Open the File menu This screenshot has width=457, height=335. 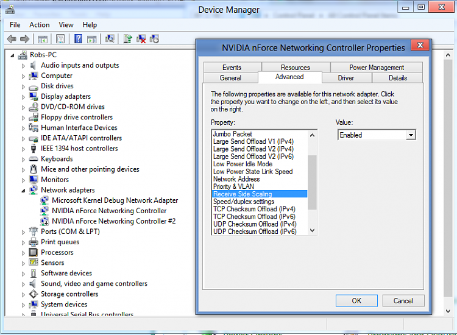pyautogui.click(x=15, y=25)
